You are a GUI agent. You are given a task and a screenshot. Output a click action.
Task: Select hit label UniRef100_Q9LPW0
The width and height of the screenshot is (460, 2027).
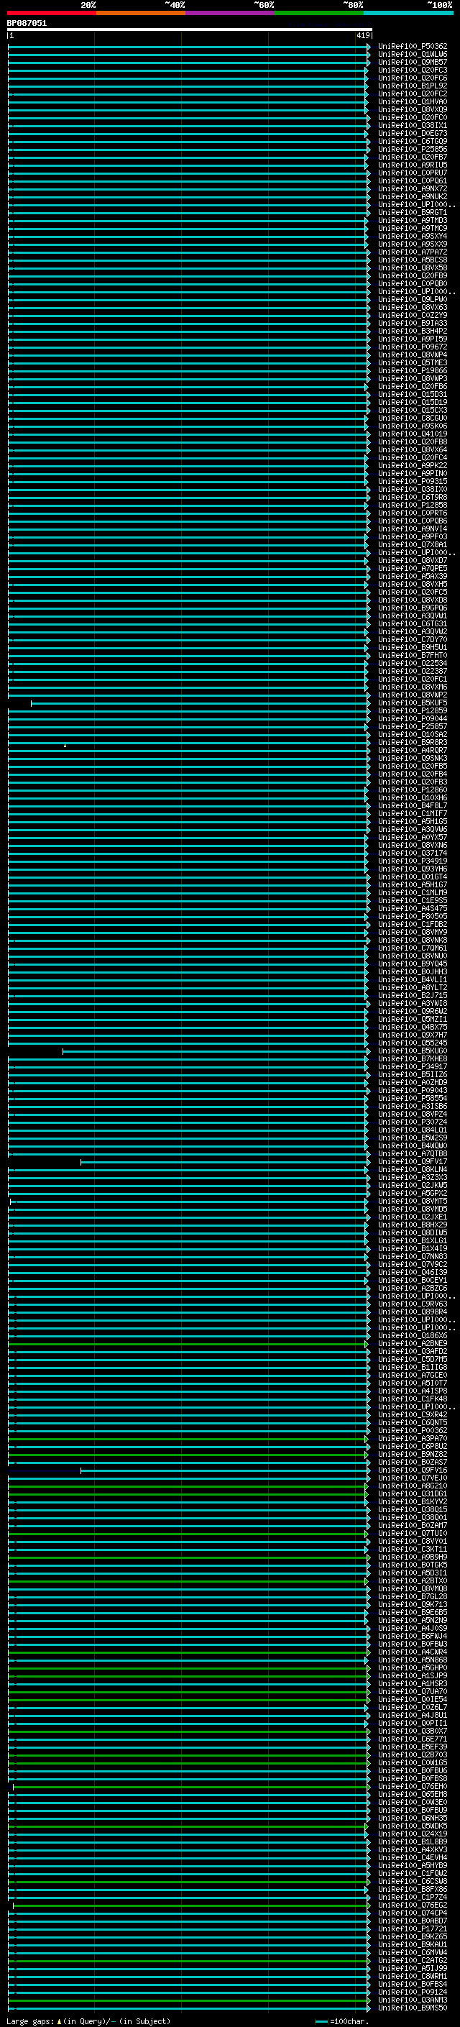point(412,300)
